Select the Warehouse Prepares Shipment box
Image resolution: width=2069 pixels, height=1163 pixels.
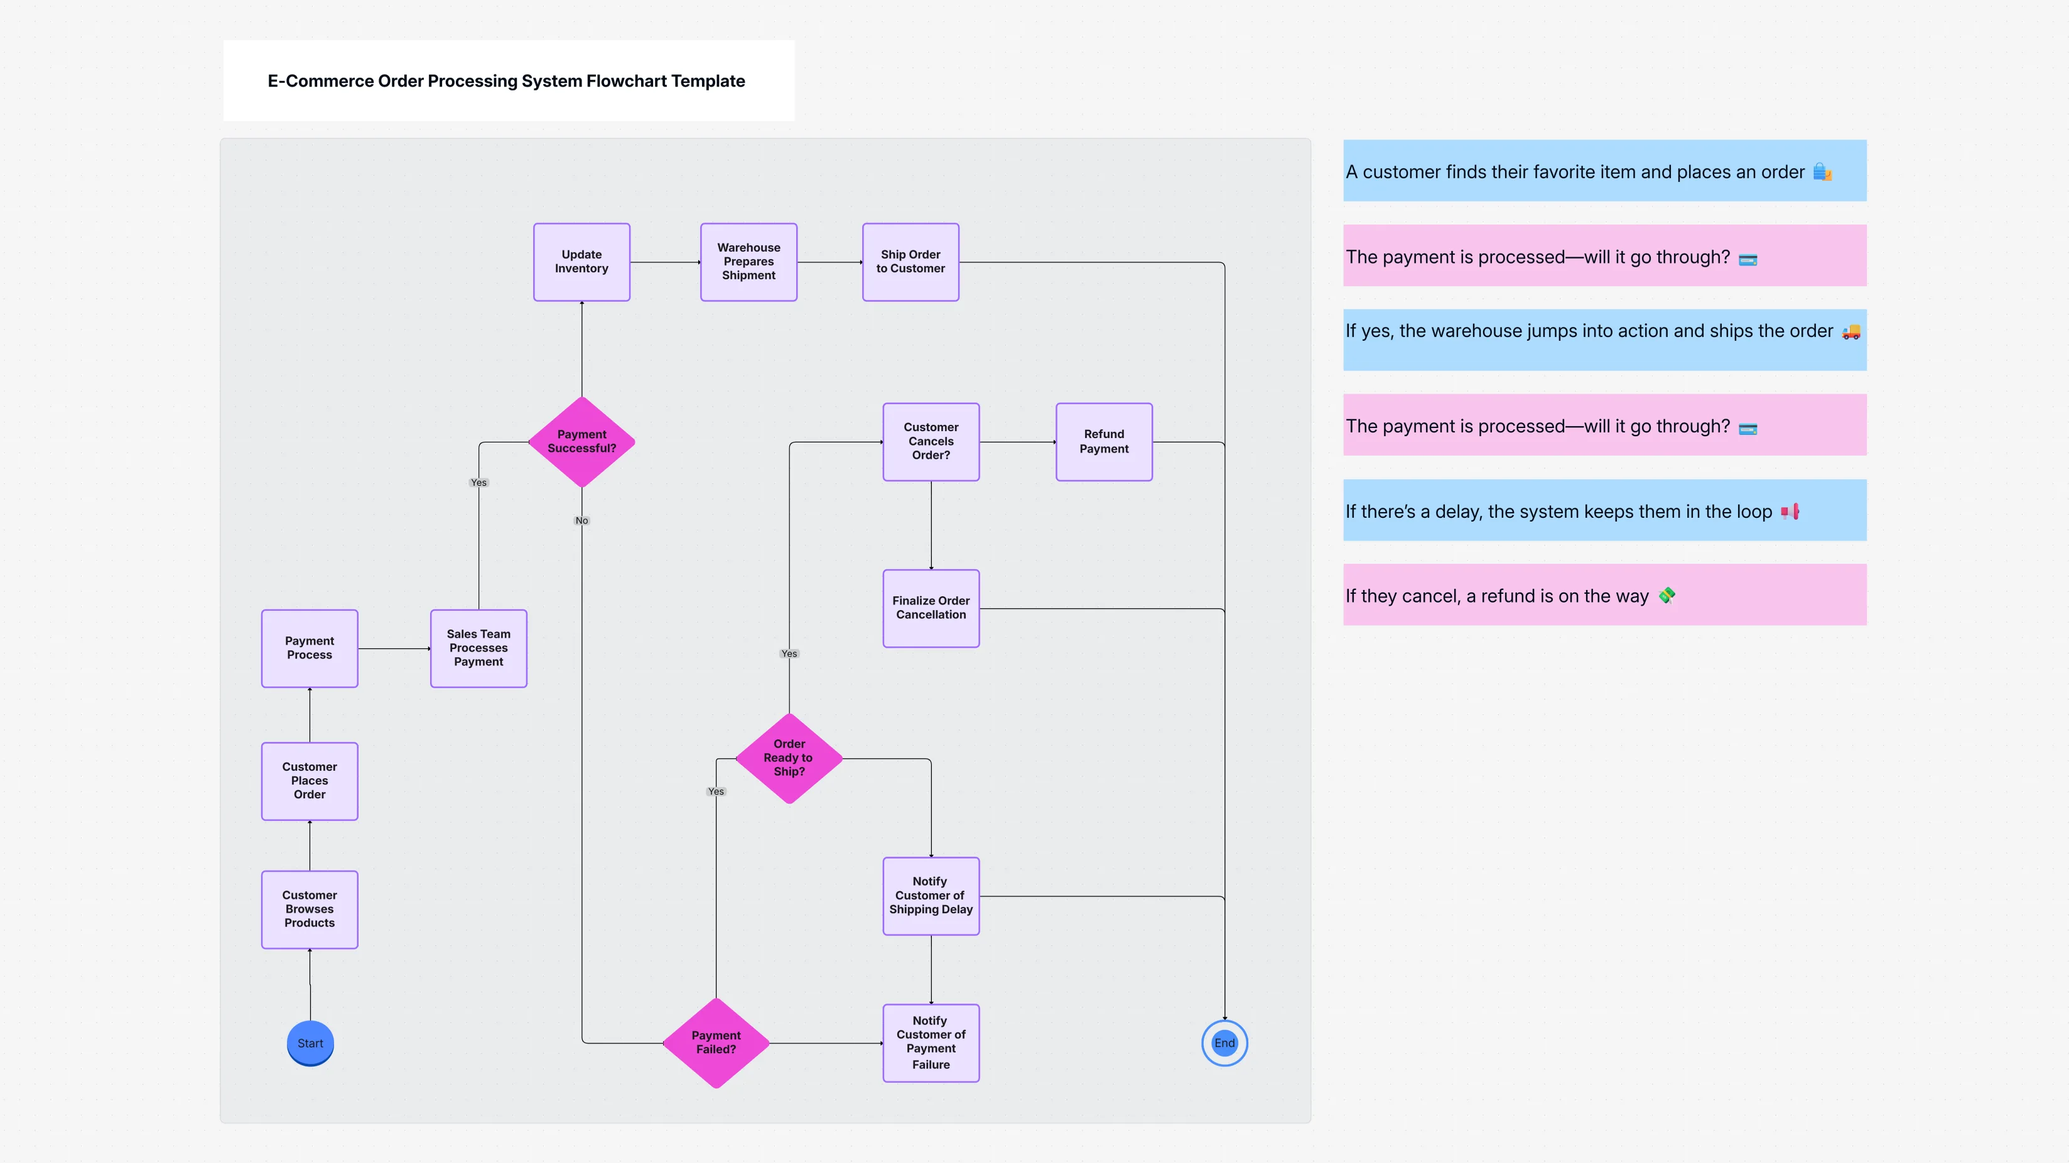pos(748,262)
